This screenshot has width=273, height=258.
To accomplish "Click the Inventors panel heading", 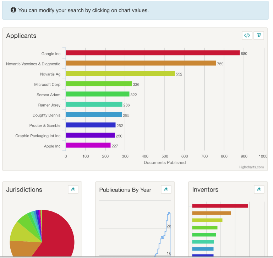I will pos(205,189).
